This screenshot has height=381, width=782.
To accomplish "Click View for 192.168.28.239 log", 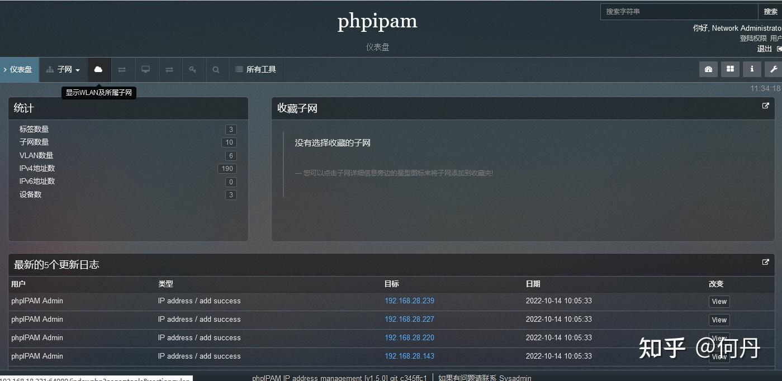I will pyautogui.click(x=719, y=302).
